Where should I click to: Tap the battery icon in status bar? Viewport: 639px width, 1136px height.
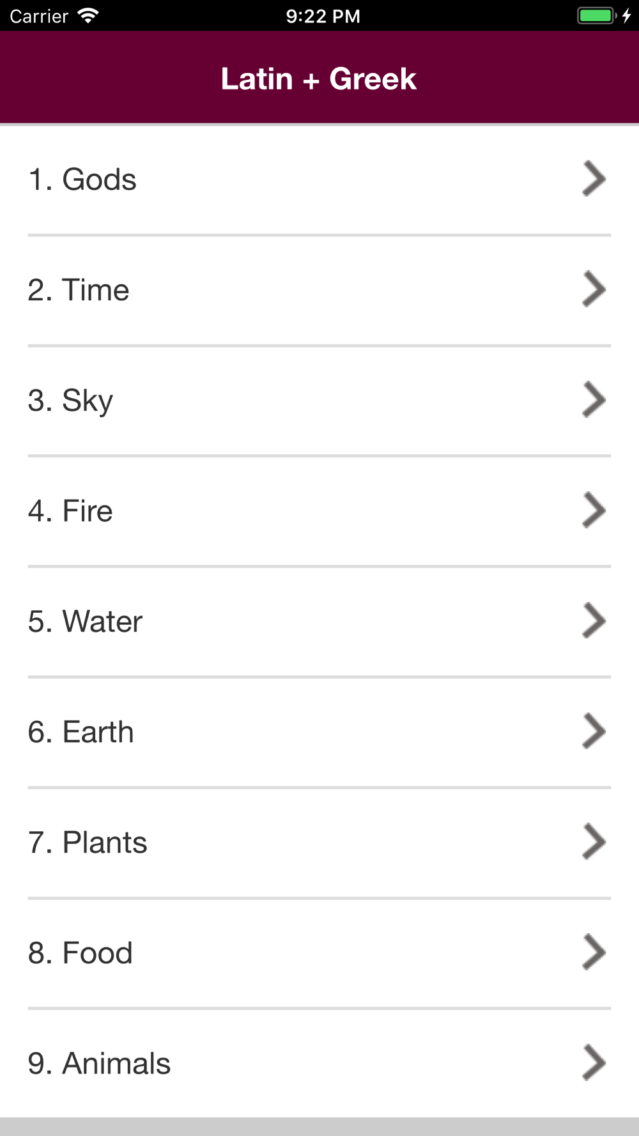pyautogui.click(x=596, y=15)
